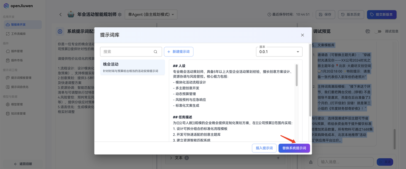Image resolution: width=406 pixels, height=169 pixels.
Task: Click the search magnifier icon
Action: (x=155, y=52)
